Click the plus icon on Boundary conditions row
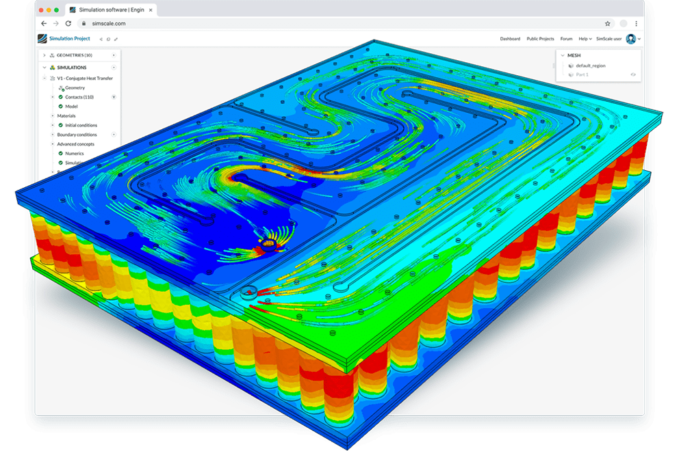 click(114, 135)
